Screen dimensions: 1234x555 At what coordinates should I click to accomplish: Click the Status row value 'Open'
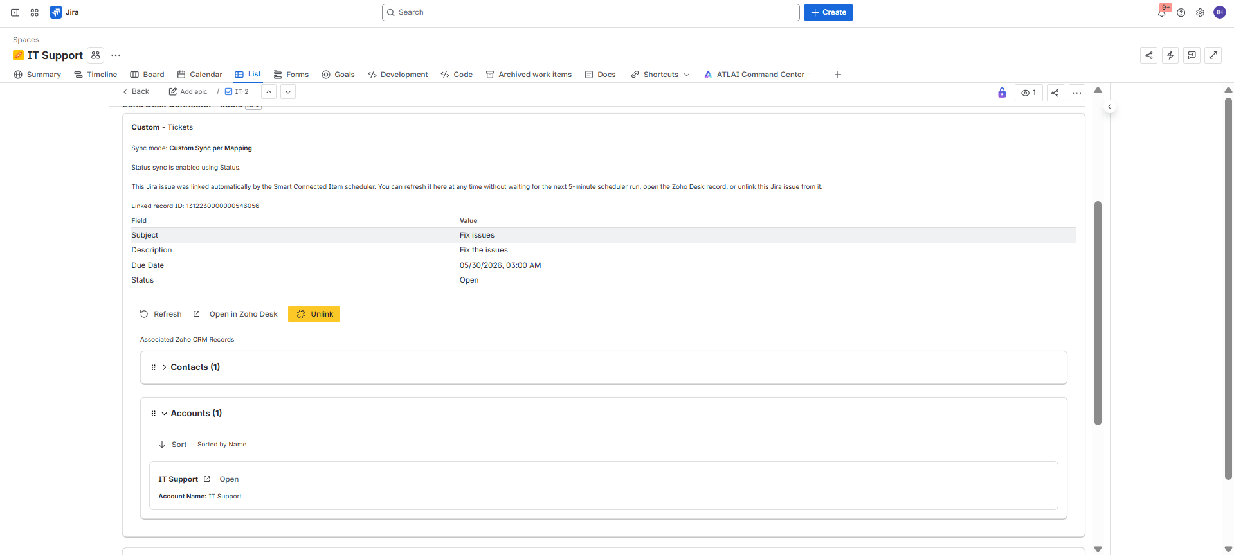point(469,280)
